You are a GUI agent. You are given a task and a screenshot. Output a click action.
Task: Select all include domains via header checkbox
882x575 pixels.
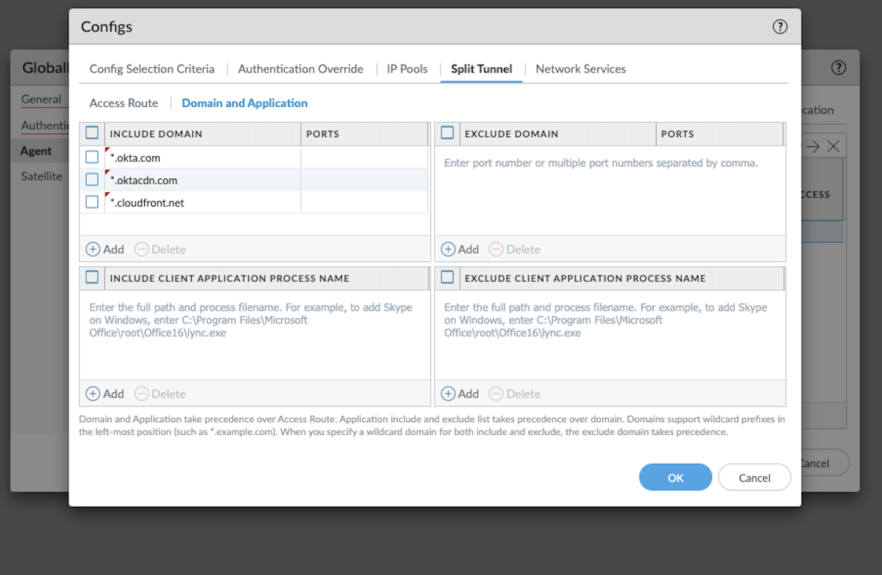92,133
